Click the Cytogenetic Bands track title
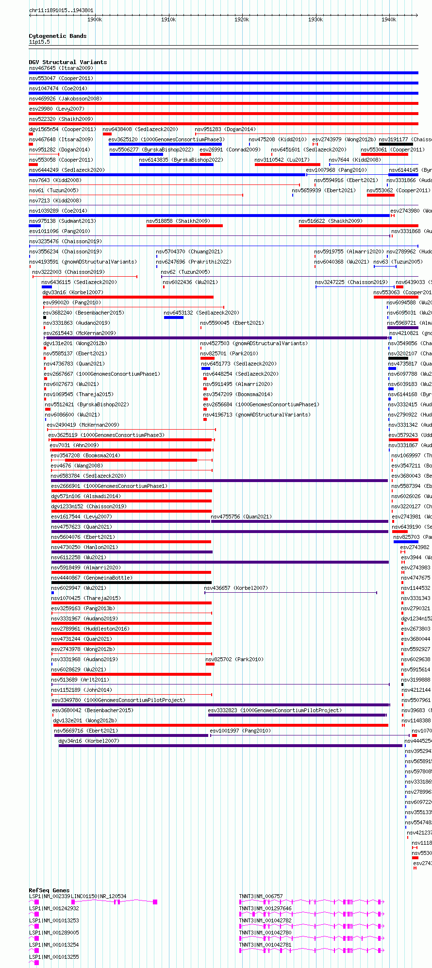432x968 pixels. [x=58, y=36]
